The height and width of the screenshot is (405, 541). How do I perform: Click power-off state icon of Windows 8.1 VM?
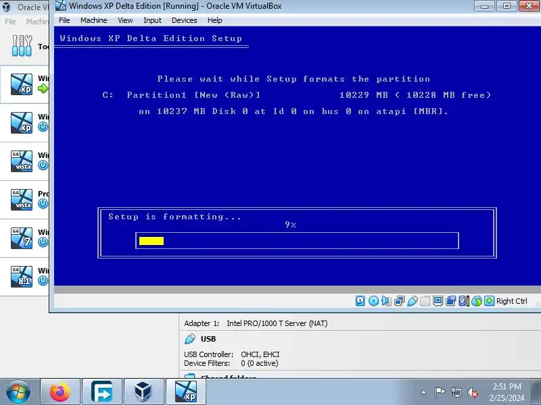tap(43, 281)
